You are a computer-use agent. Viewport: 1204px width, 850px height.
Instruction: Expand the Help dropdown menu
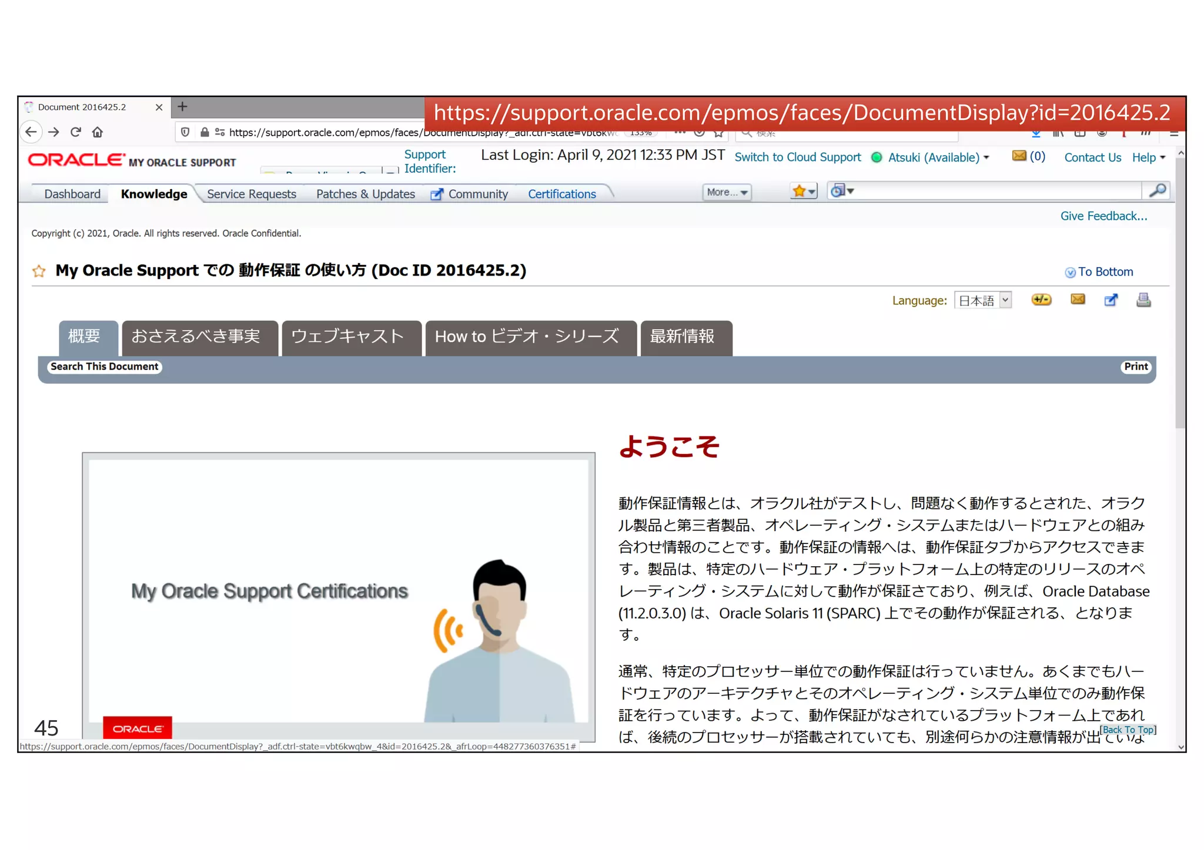click(1149, 157)
